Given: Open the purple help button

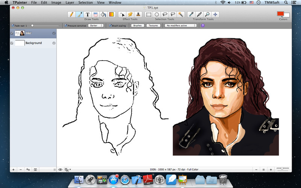Looking at the screenshot, I should click(x=203, y=25).
